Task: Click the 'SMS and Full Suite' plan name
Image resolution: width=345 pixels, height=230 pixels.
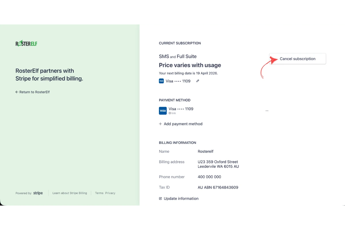Action: coord(178,56)
